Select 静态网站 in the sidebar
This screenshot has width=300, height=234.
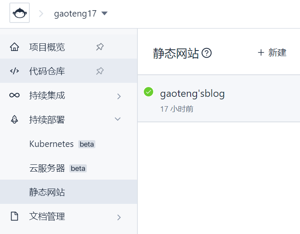tap(47, 192)
